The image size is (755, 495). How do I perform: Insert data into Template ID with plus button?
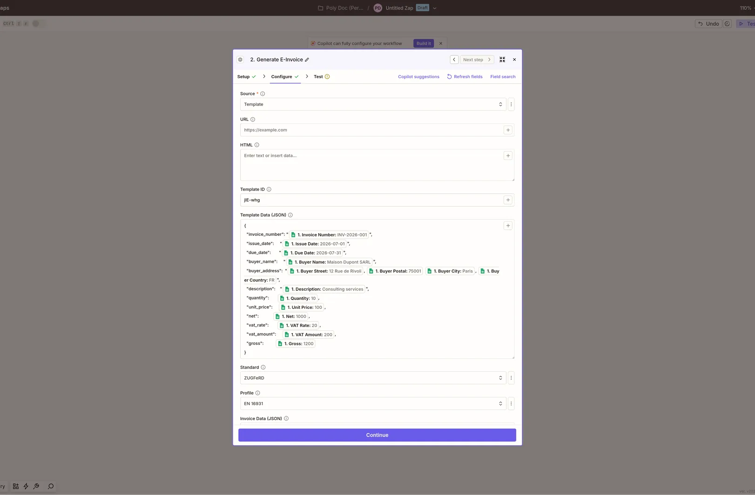(x=508, y=200)
